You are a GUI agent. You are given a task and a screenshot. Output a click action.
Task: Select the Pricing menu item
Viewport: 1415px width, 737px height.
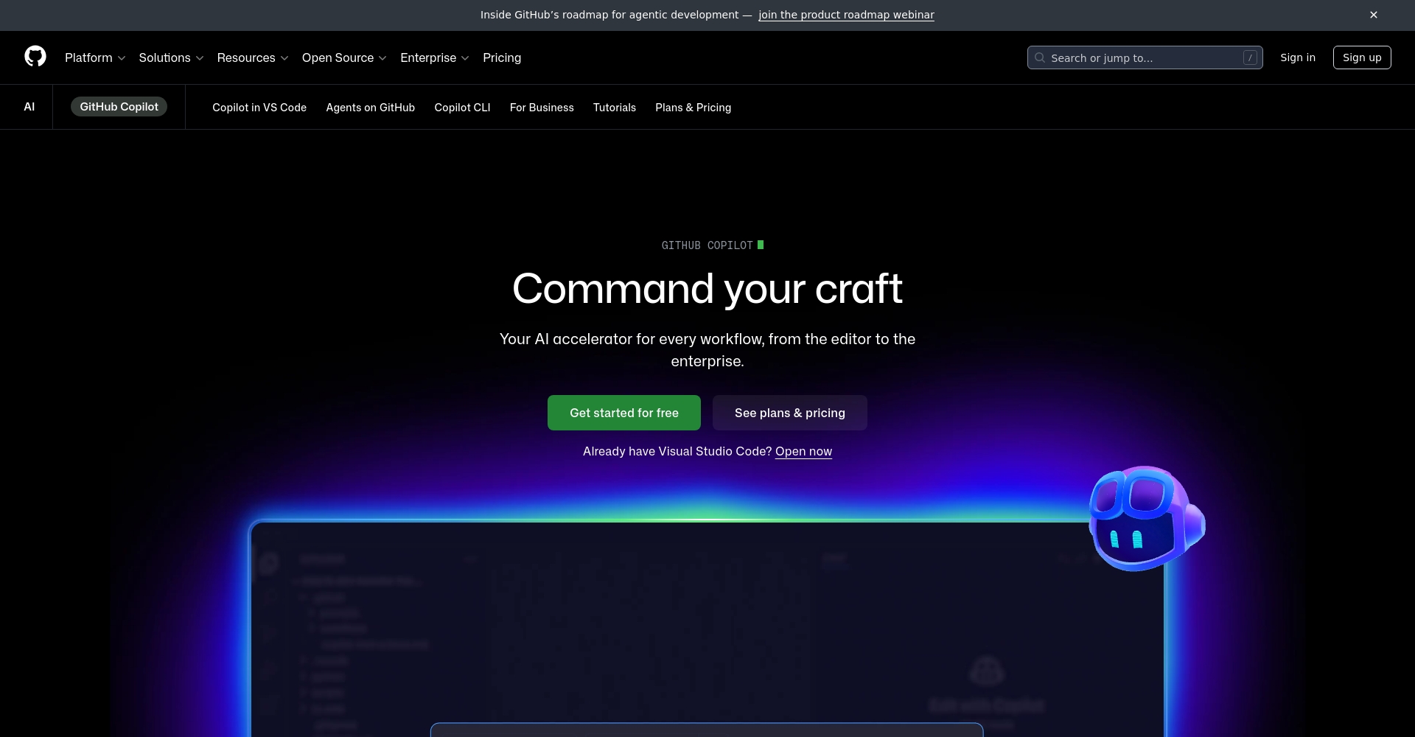click(x=502, y=57)
